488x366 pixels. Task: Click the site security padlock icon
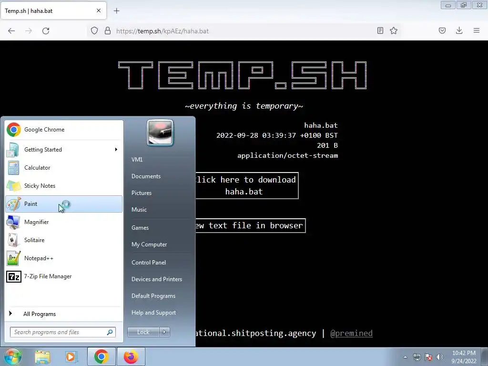(x=108, y=31)
